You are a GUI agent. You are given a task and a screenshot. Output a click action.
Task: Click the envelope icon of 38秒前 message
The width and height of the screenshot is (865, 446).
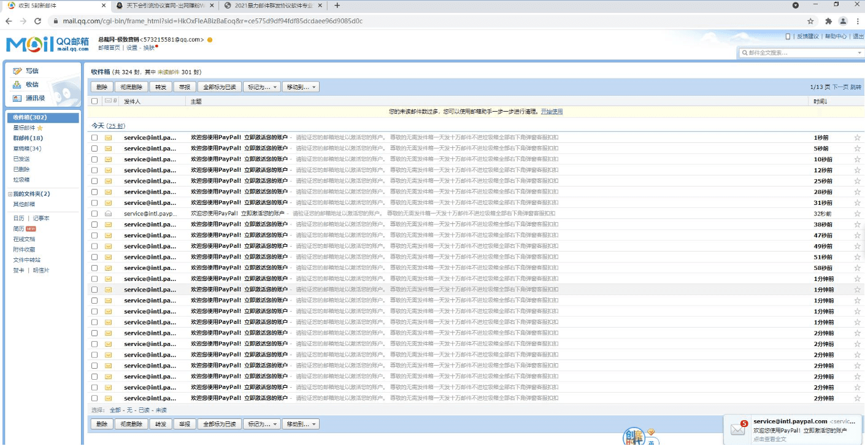108,225
